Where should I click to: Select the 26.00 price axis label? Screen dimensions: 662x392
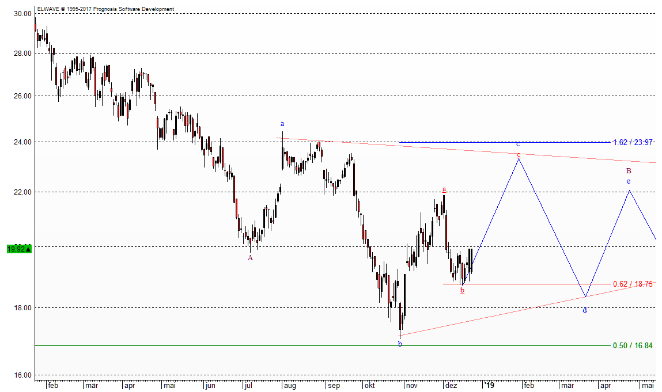[23, 96]
